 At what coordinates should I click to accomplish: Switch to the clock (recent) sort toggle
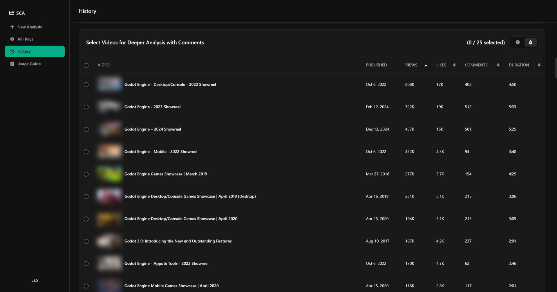click(x=518, y=42)
